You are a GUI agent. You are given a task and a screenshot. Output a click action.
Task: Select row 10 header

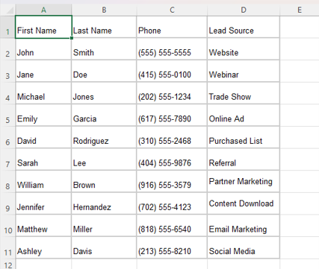(x=7, y=226)
